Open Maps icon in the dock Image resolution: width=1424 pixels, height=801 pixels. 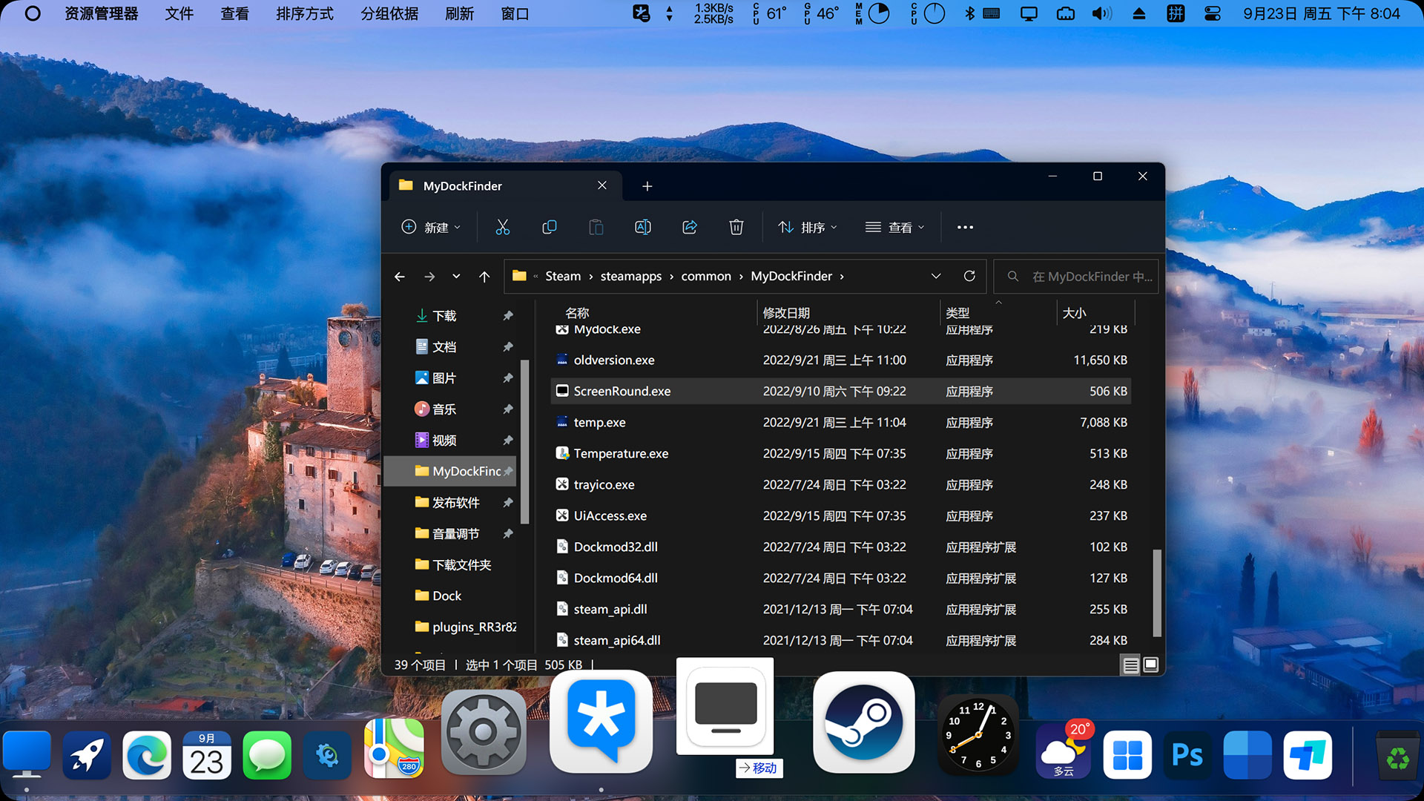394,748
